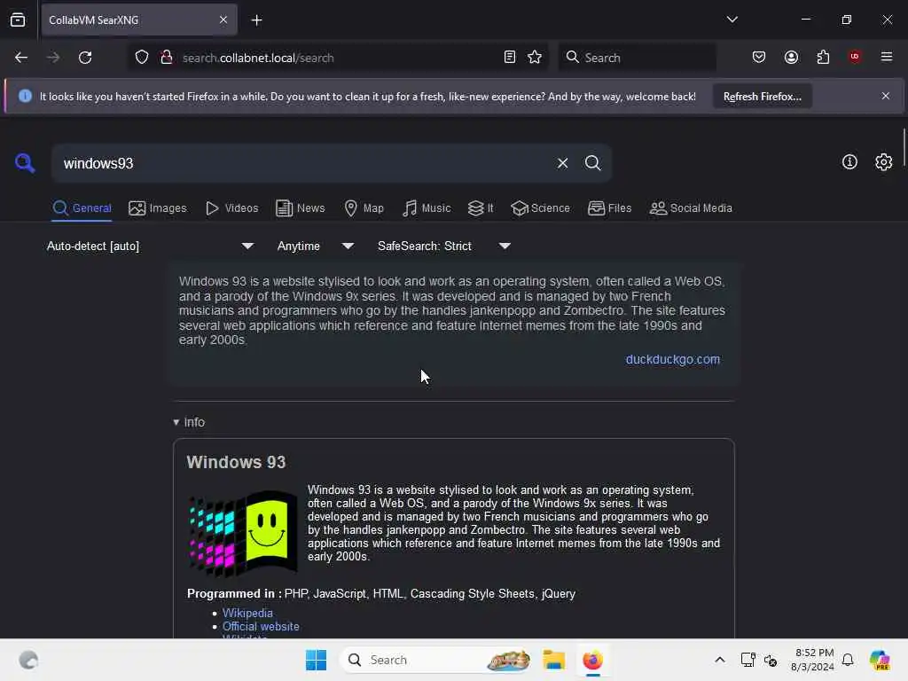Switch to Videos search tab
Viewport: 908px width, 681px height.
[x=231, y=208]
